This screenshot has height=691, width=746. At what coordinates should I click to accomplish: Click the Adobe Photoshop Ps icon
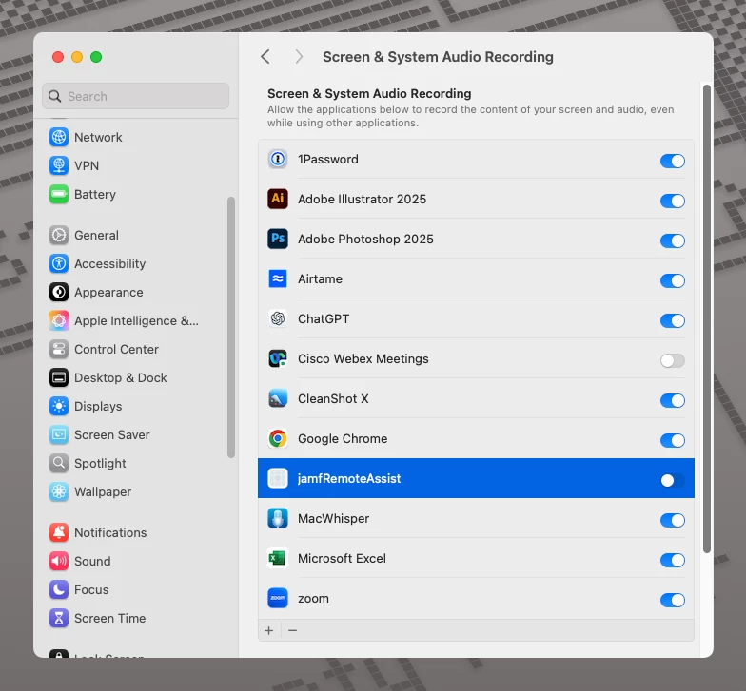pyautogui.click(x=278, y=240)
